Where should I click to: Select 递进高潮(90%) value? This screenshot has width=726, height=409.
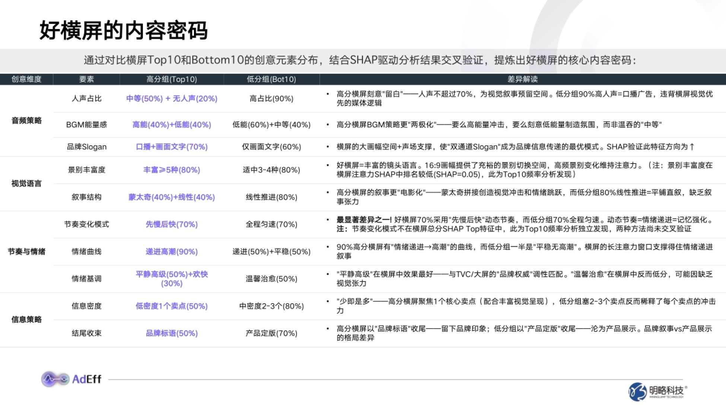172,251
